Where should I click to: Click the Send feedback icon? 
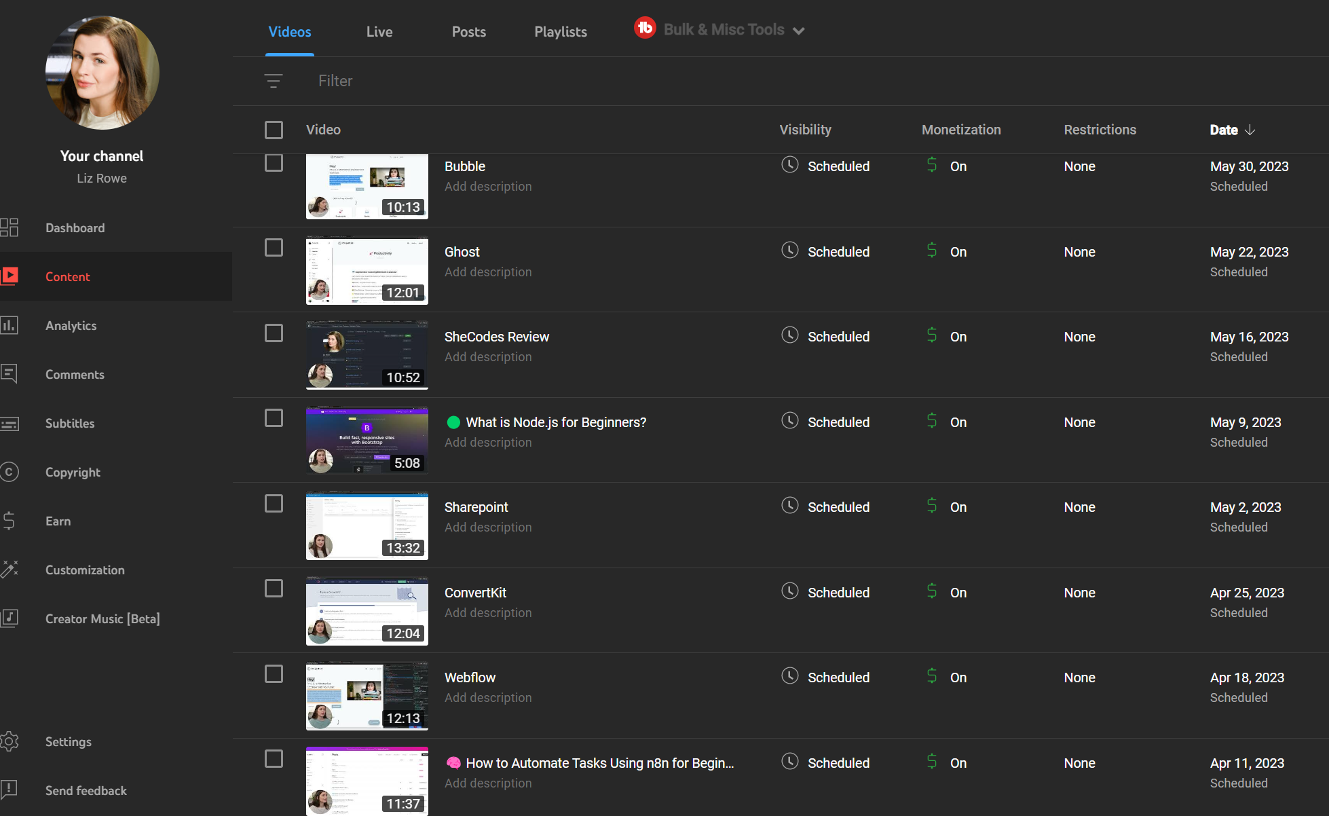coord(10,790)
